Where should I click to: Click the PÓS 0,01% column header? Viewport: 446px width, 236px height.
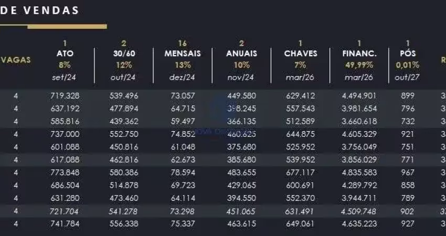pyautogui.click(x=408, y=60)
